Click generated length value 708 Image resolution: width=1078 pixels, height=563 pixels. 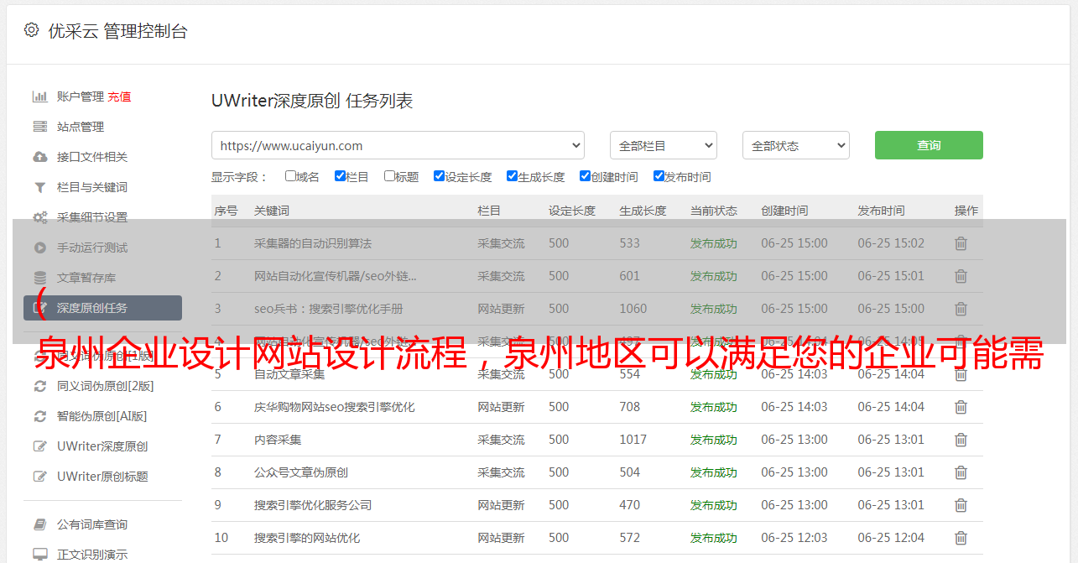(630, 407)
